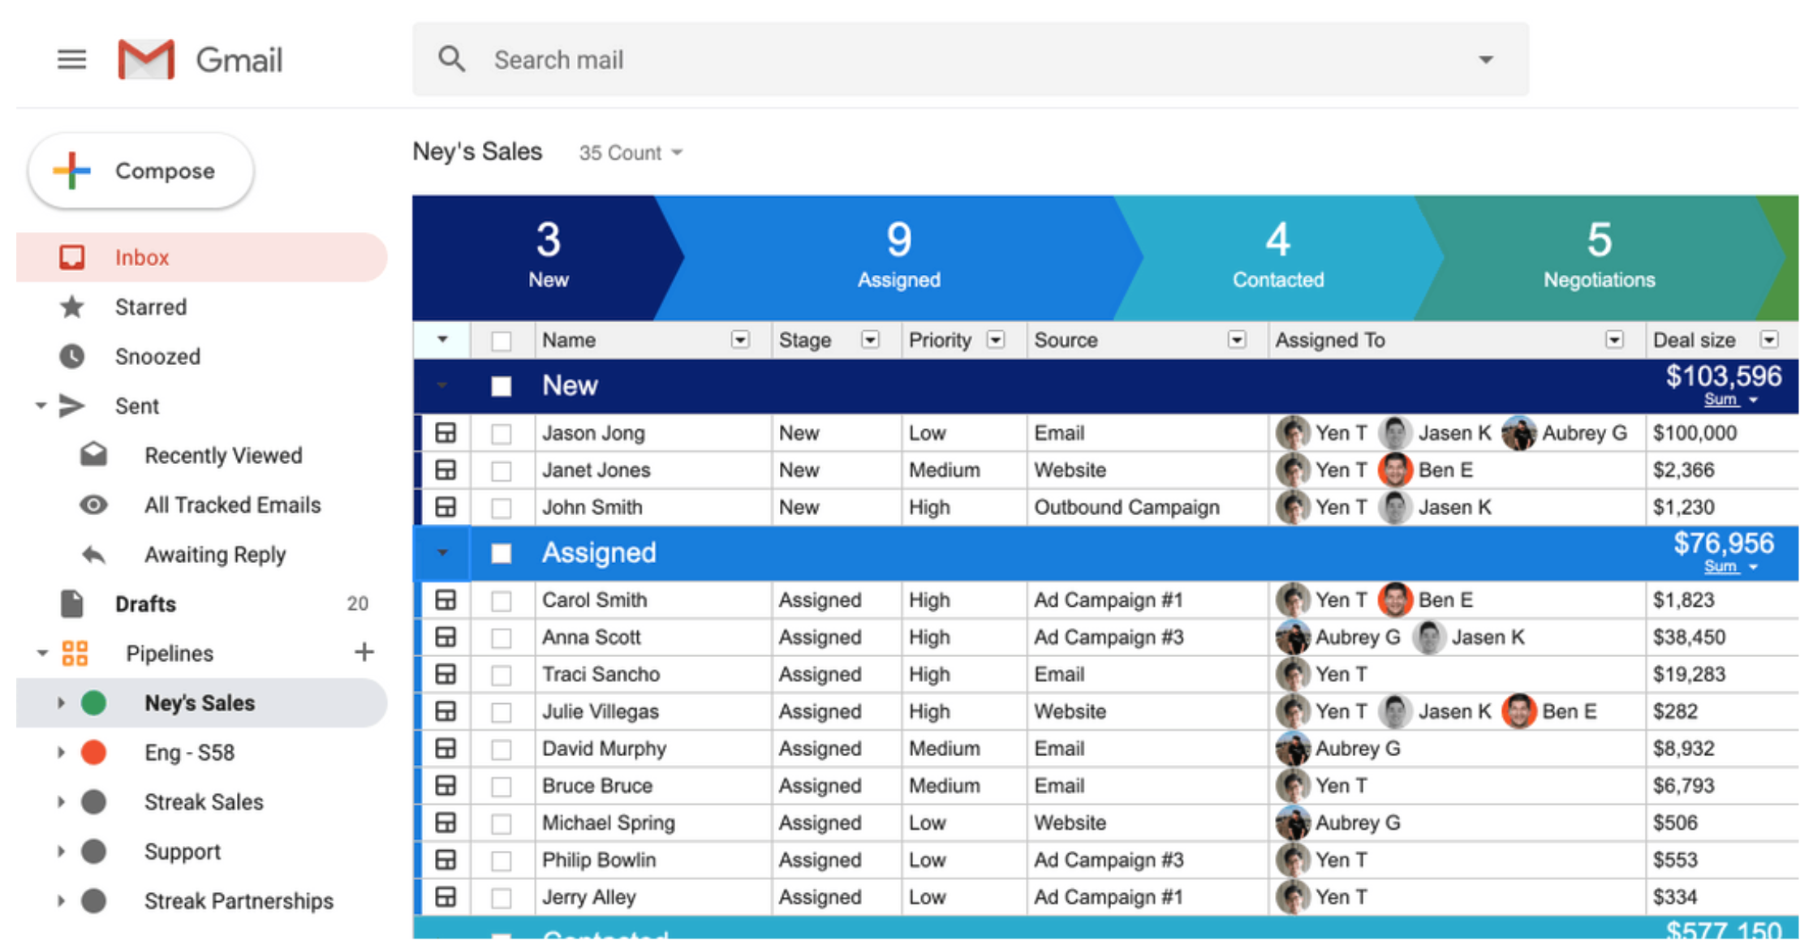Viewport: 1813px width, 949px height.
Task: Open the Priority column filter dropdown
Action: click(x=996, y=340)
